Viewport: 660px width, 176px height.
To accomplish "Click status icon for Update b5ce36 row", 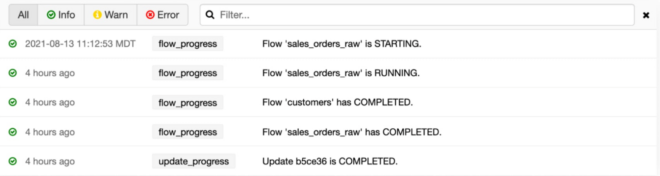I will [x=13, y=161].
